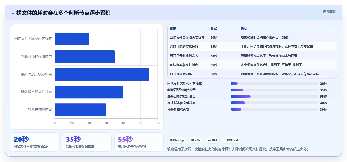Click table cell 判断可能的存储位置
The width and height of the screenshot is (347, 162).
(184, 47)
